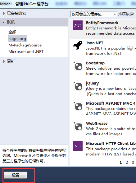The width and height of the screenshot is (136, 183).
Task: Select the Microsoft HTTP Client Libraries title
Action: (x=111, y=143)
